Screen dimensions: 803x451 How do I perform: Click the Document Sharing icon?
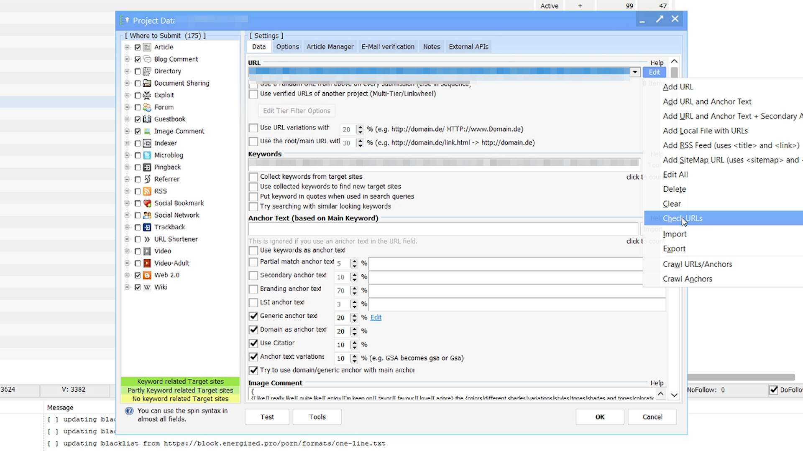point(147,83)
